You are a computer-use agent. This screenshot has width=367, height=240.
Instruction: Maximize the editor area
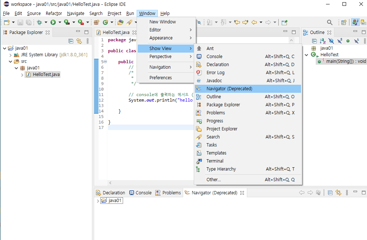294,32
